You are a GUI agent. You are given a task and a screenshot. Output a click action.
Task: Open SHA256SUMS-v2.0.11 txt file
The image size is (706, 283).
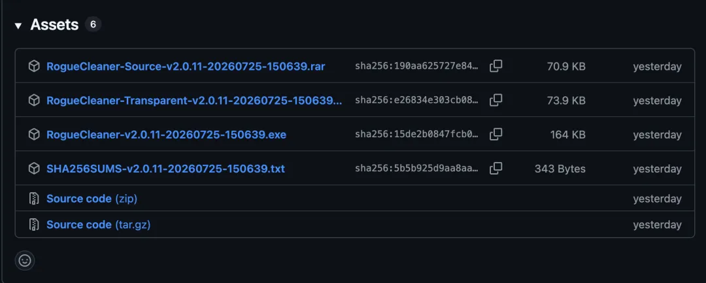pyautogui.click(x=165, y=169)
